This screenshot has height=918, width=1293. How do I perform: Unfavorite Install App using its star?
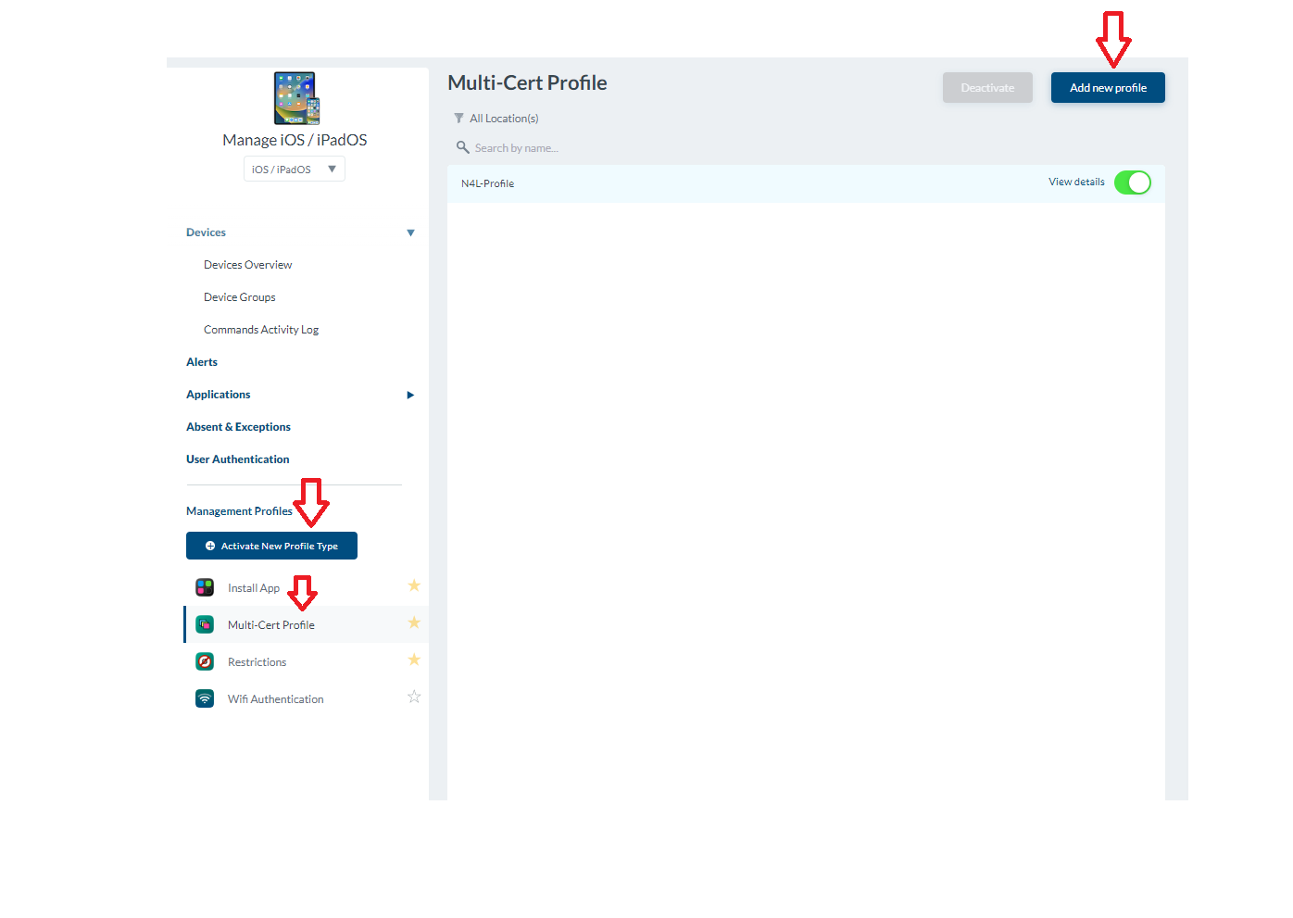[x=414, y=585]
